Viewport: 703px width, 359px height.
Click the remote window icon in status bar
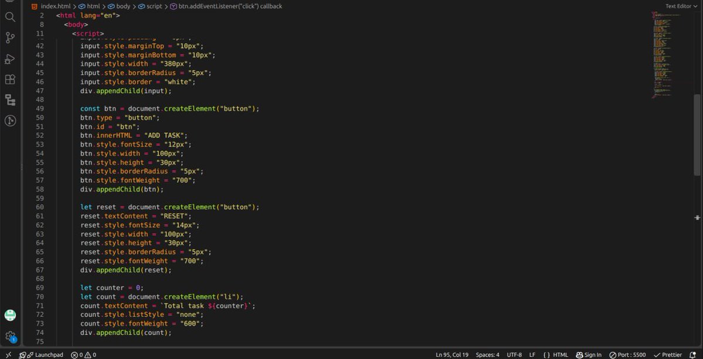[8, 354]
